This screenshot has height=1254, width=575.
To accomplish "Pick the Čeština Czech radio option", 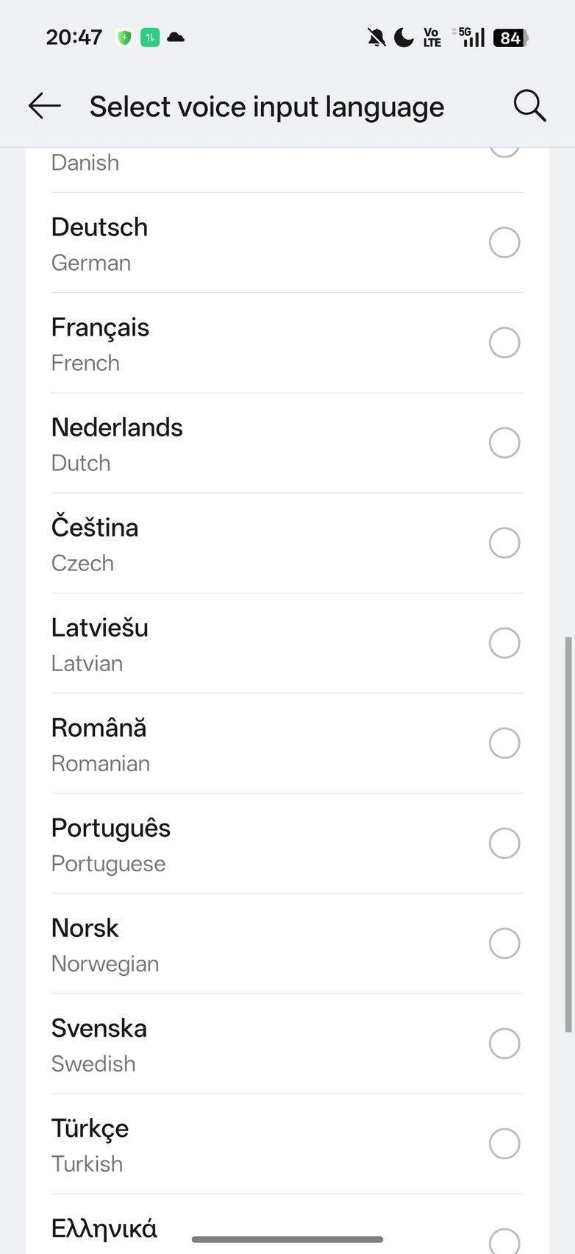I will [x=504, y=543].
